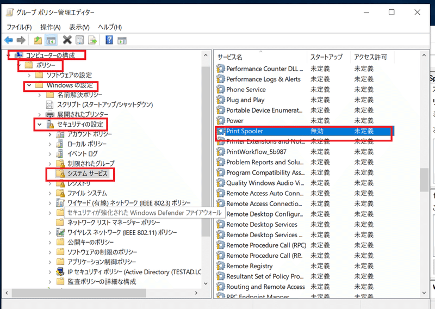This screenshot has width=435, height=309.
Task: Click the Power service gear icon
Action: point(221,120)
